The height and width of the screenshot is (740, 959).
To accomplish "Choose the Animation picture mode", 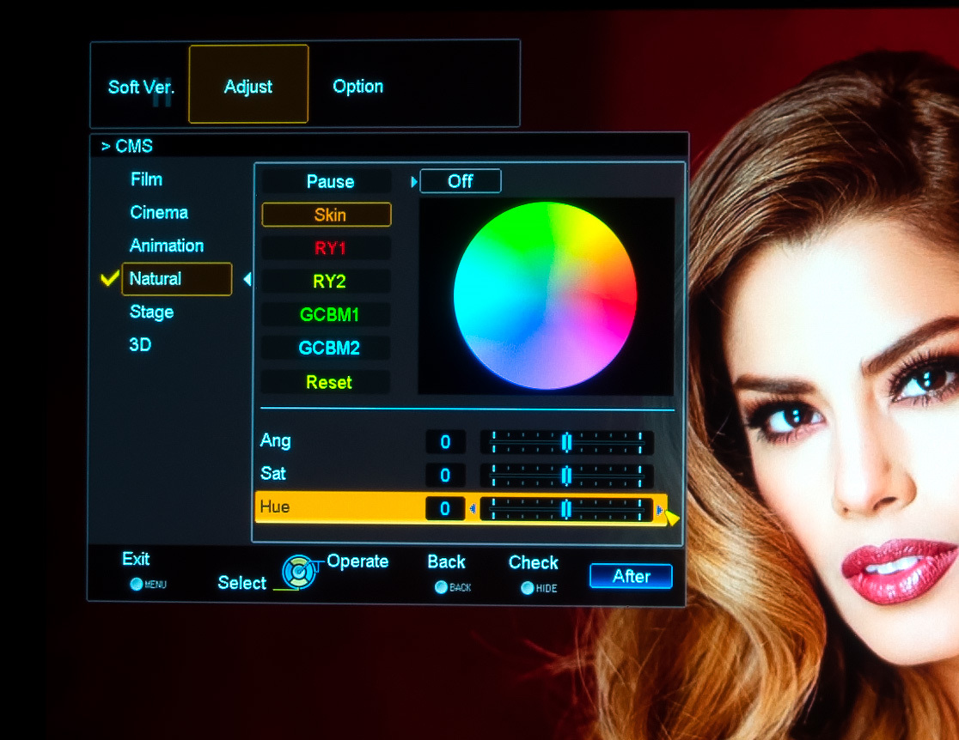I will tap(167, 245).
